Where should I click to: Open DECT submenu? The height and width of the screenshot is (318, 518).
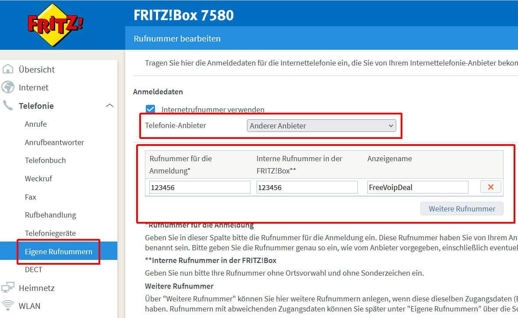33,270
